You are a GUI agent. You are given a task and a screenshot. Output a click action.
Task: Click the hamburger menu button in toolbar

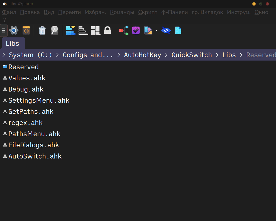(x=4, y=30)
